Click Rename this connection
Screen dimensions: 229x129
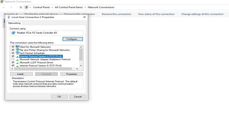[116, 14]
